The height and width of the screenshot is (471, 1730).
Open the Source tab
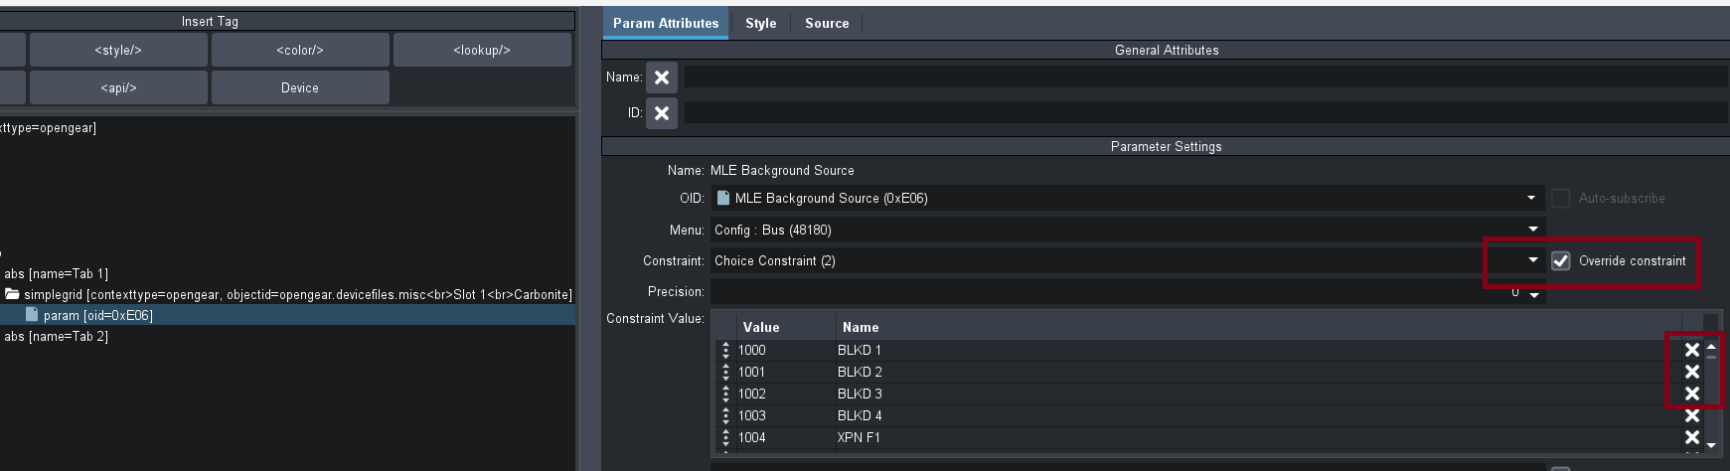(x=827, y=23)
